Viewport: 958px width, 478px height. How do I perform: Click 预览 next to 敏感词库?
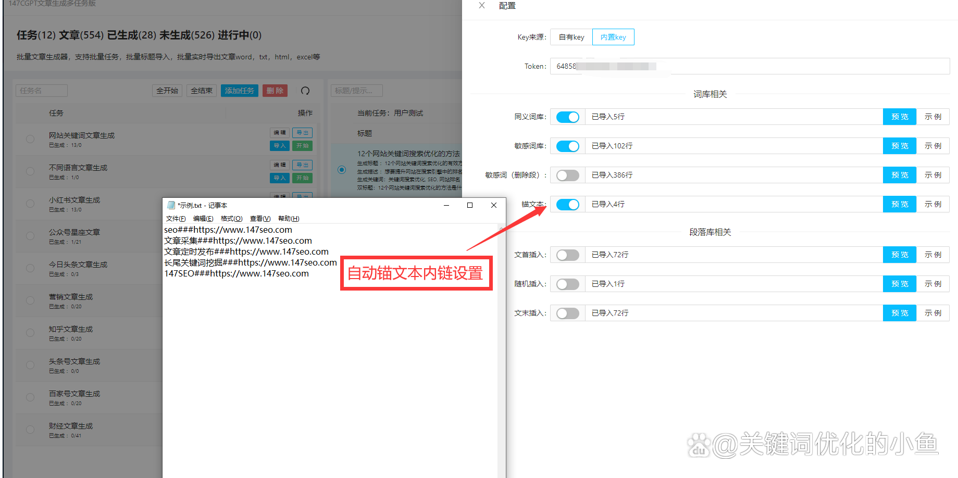[899, 146]
